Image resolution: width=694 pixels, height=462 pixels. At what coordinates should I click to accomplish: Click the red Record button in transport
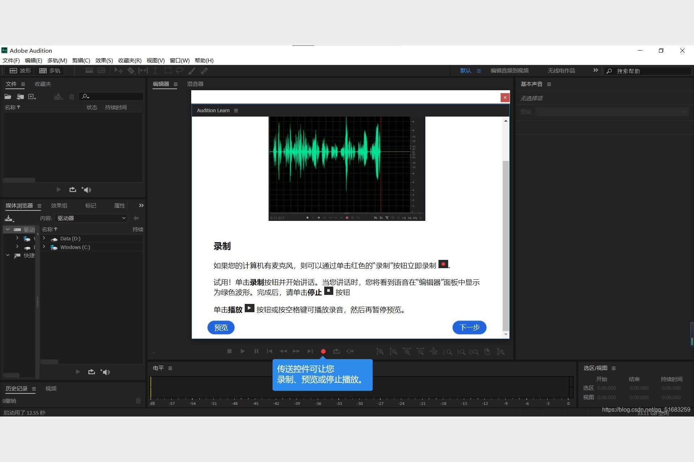323,351
